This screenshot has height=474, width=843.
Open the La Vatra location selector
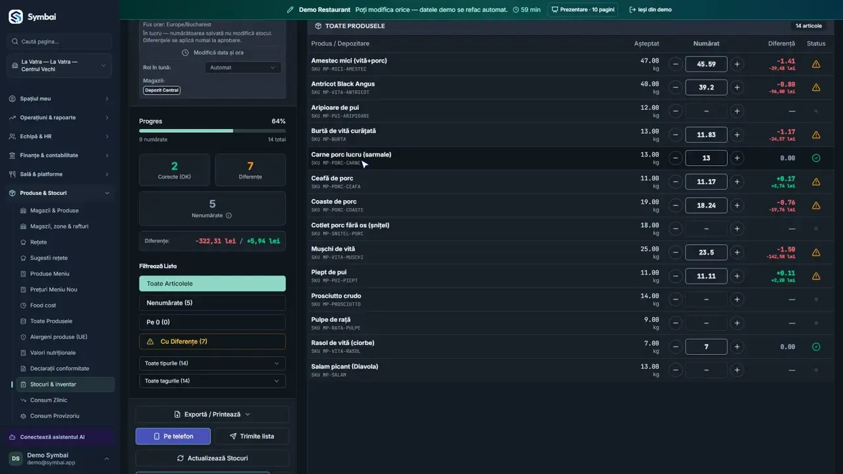coord(59,65)
